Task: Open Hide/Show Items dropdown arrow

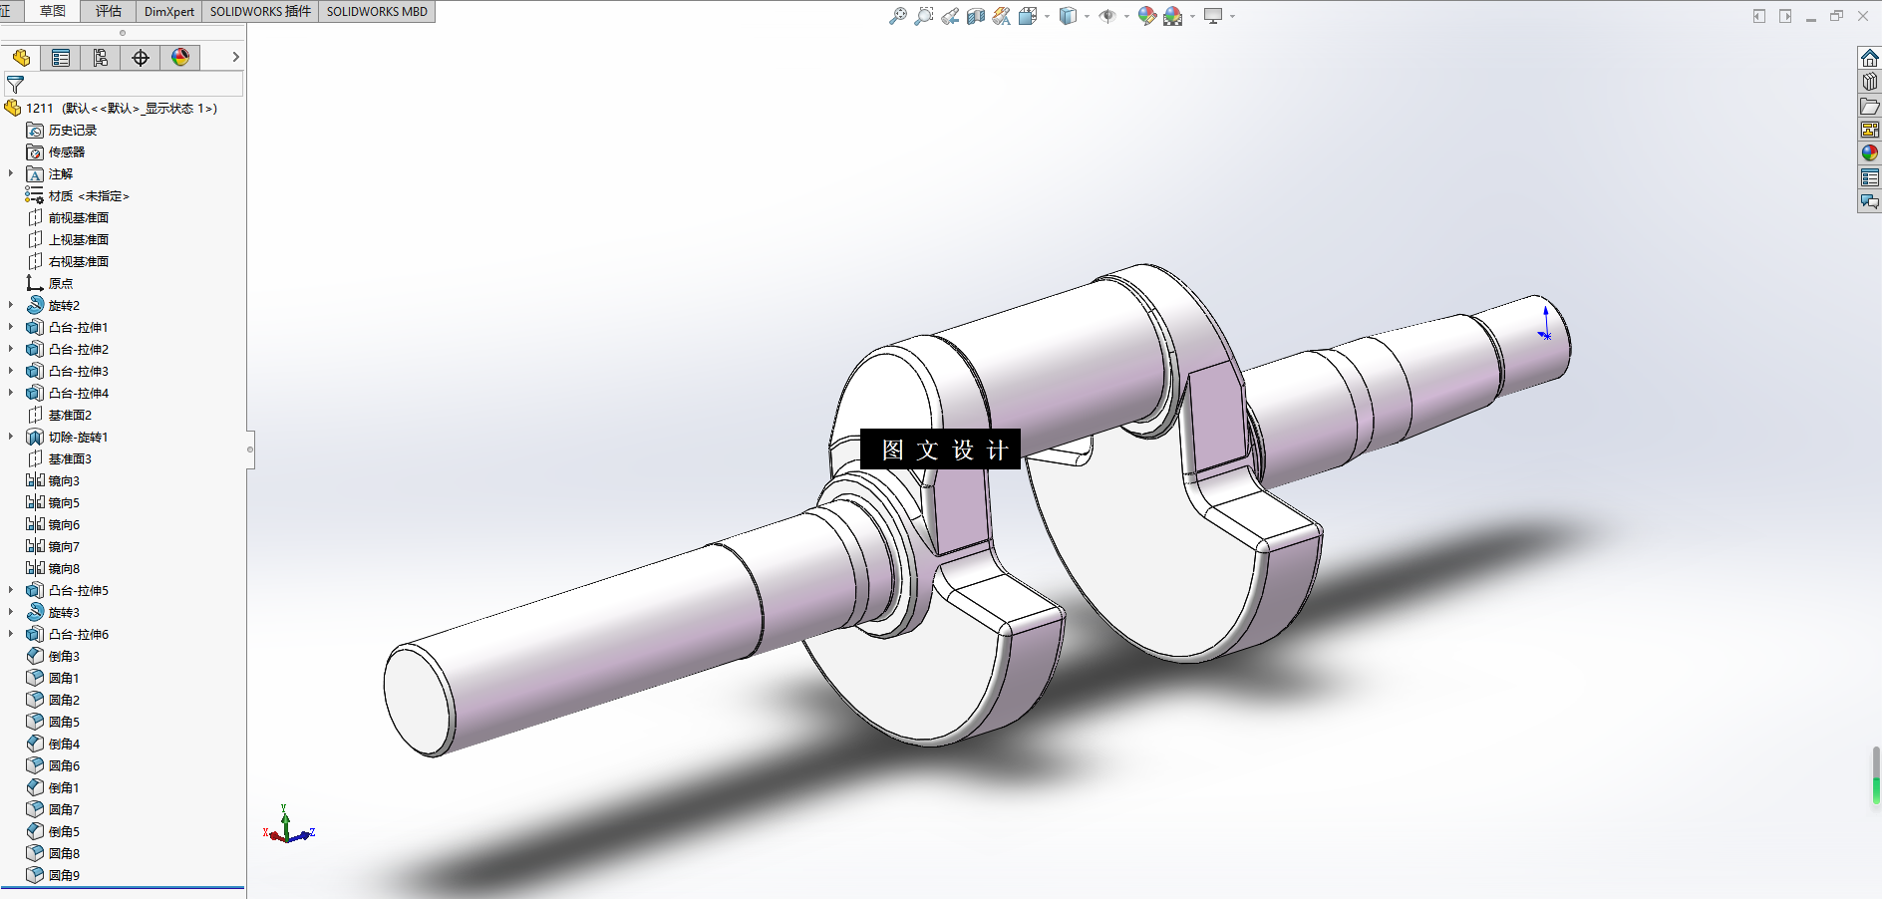Action: (x=1126, y=16)
